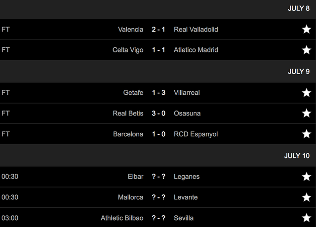Image resolution: width=316 pixels, height=227 pixels.
Task: Click the Sevilla team name
Action: pos(184,218)
